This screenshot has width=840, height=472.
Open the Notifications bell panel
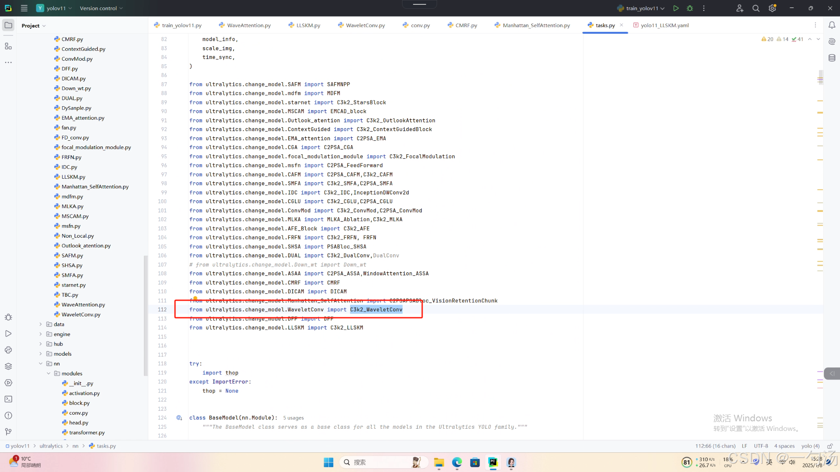coord(832,25)
